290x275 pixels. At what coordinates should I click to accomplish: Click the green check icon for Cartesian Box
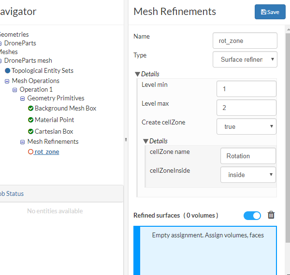tap(30, 131)
